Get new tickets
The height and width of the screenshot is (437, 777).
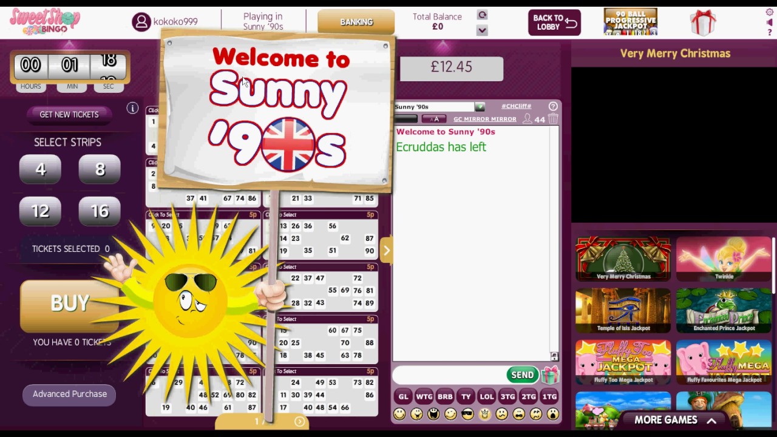(69, 114)
